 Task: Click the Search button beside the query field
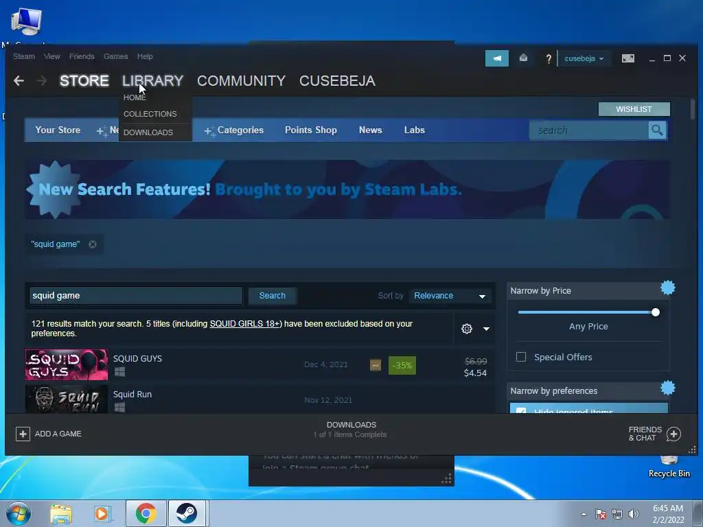272,296
